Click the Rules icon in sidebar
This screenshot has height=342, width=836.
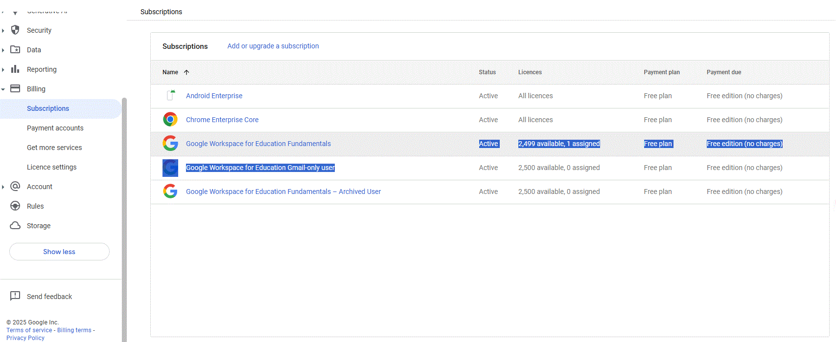[x=15, y=206]
